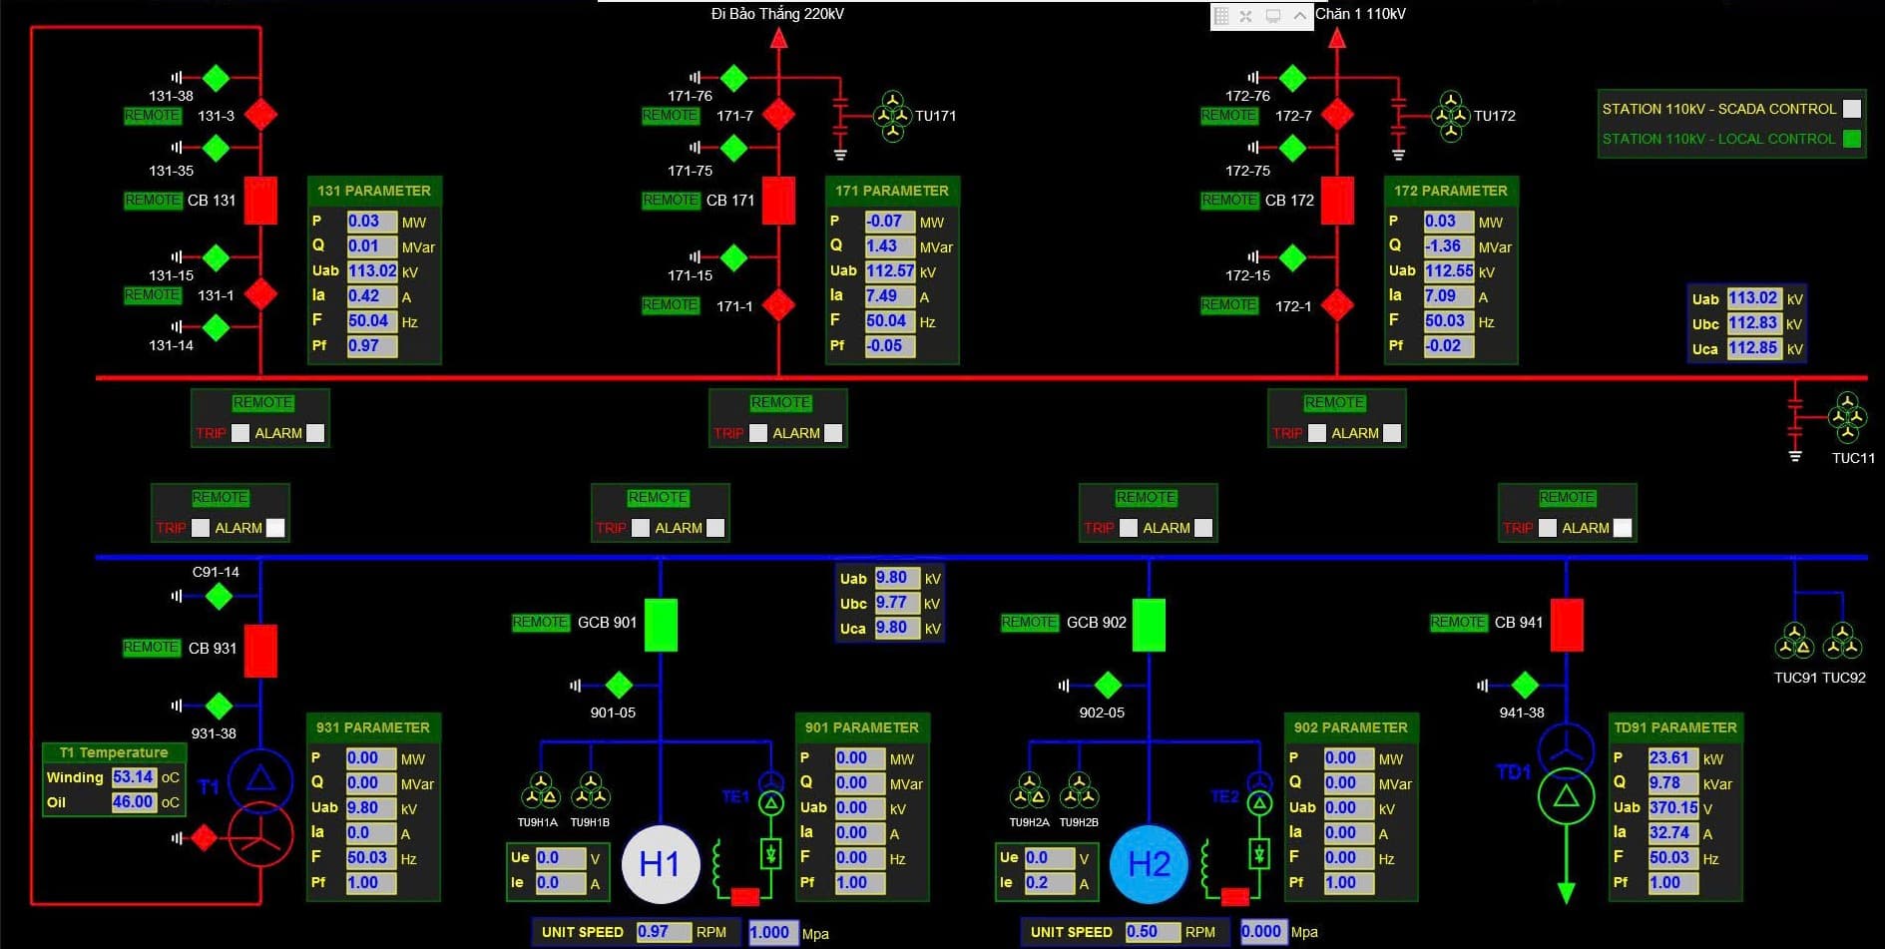Toggle ALARM box in panel above CB 941
Viewport: 1885px width, 949px height.
[1623, 528]
